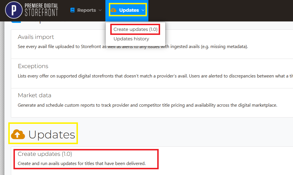Click the Avails import description text
This screenshot has width=293, height=175.
[x=133, y=47]
